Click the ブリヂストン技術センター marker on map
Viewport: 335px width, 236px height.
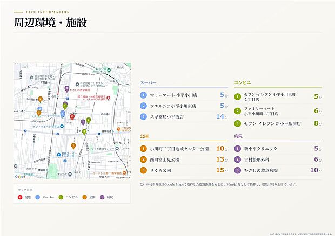click(x=77, y=84)
